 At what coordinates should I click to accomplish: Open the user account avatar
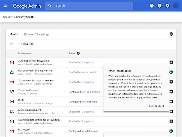click(x=176, y=6)
